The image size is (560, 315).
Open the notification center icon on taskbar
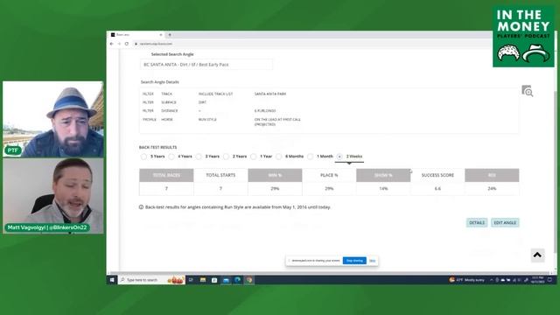550,280
